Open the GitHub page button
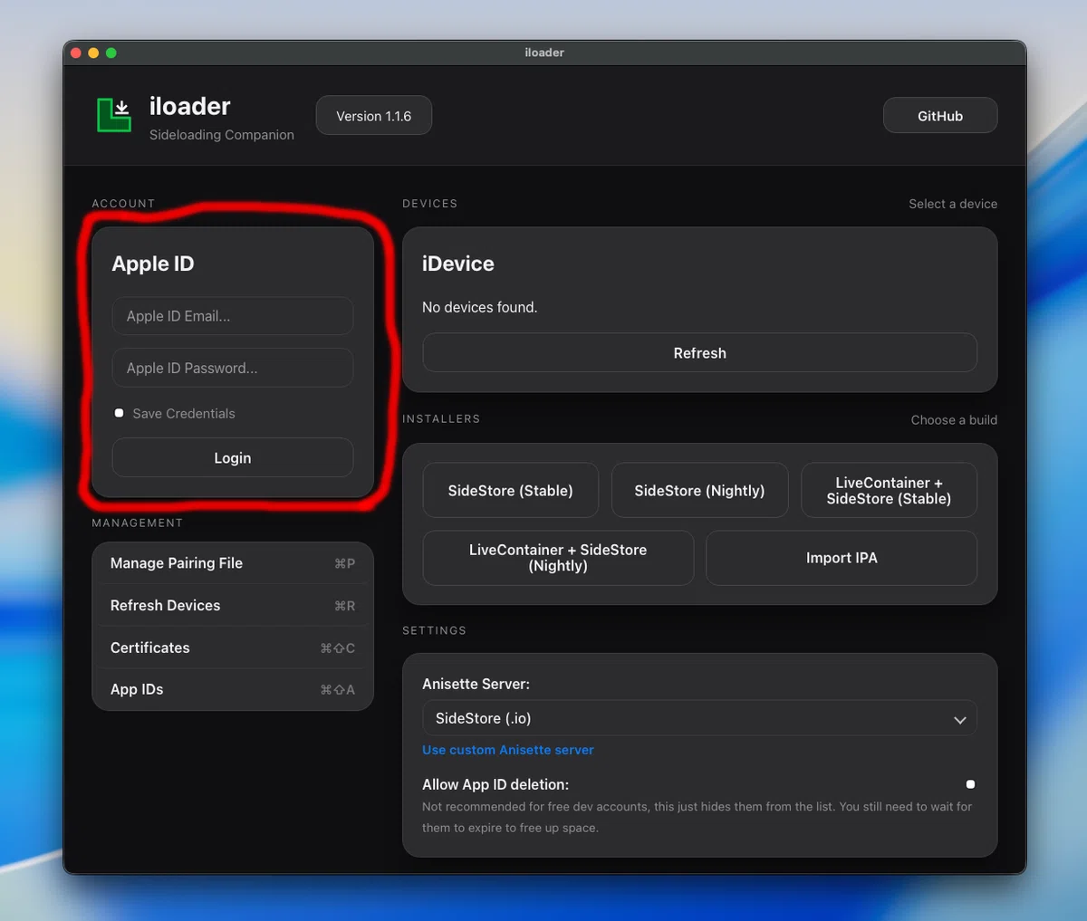Viewport: 1087px width, 921px height. point(940,116)
